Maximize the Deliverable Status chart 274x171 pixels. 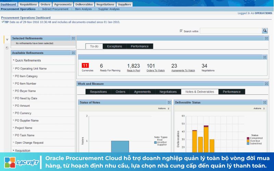pyautogui.click(x=265, y=102)
